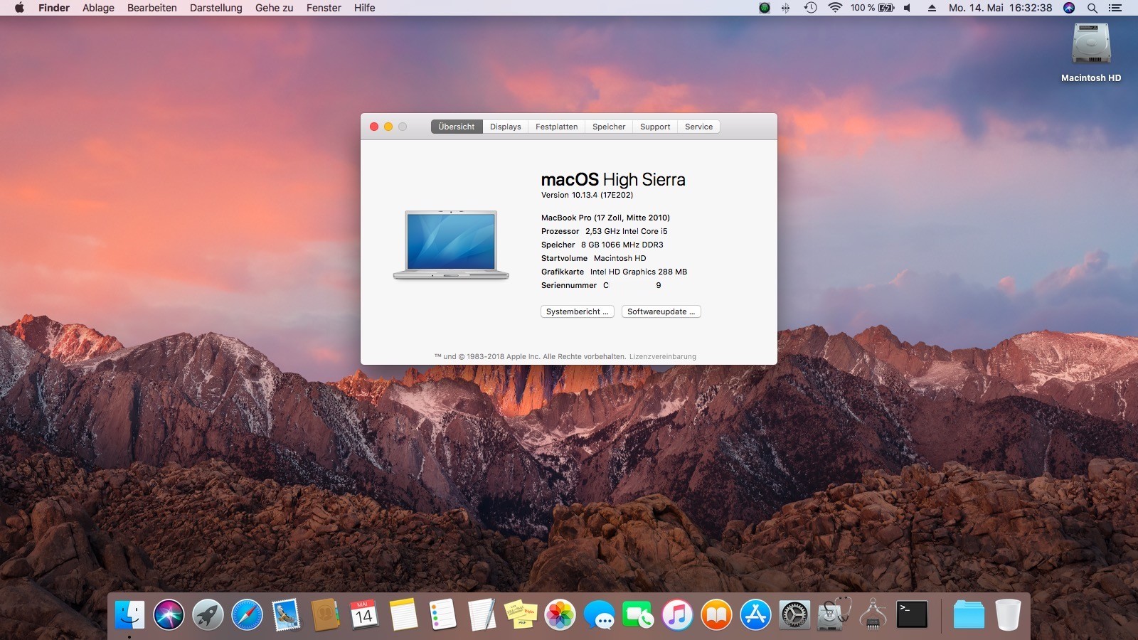The image size is (1138, 640).
Task: Click 'MacBook Pro (17 Zoll, Mitte 2010)' text
Action: [x=605, y=218]
